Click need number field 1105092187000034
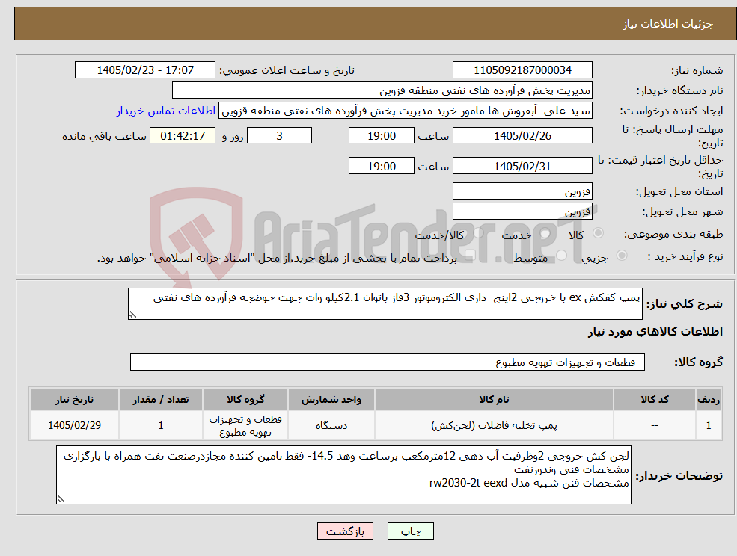737x556 pixels. pos(522,70)
